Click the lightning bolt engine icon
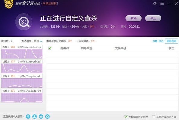The height and width of the screenshot is (120, 179). [28, 116]
